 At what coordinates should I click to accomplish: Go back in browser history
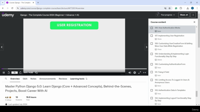click(3, 8)
